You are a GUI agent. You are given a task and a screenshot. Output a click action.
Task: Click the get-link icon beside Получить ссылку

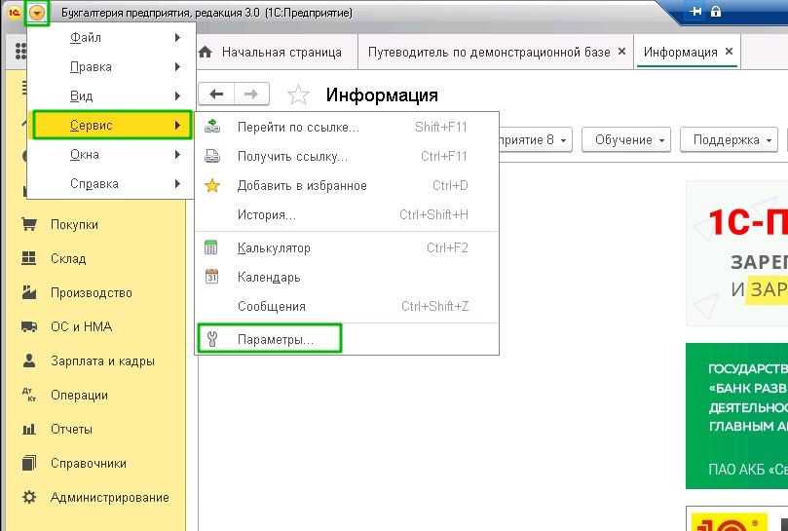coord(212,156)
